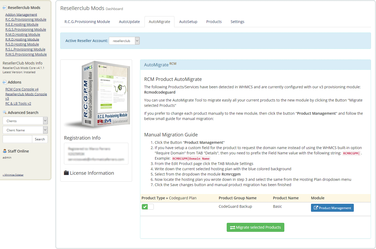Click the Product Group Name column header
376x249 pixels.
pyautogui.click(x=238, y=198)
